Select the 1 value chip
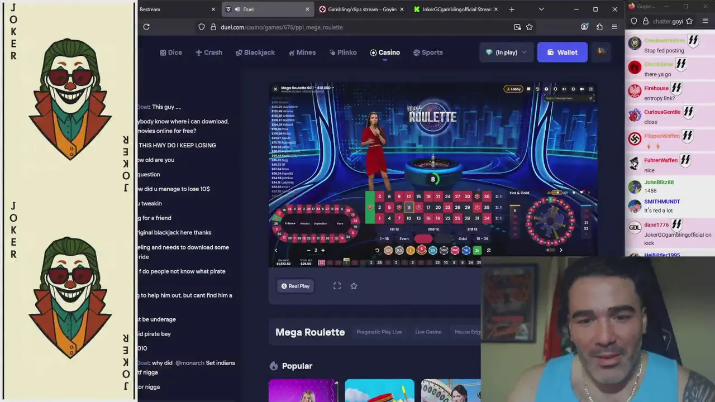 point(411,250)
